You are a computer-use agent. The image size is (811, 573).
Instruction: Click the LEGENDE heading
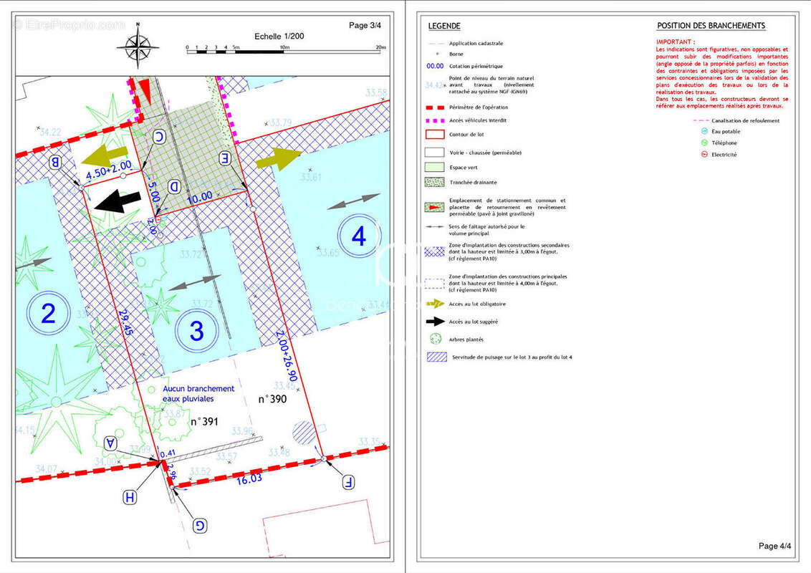click(x=444, y=26)
